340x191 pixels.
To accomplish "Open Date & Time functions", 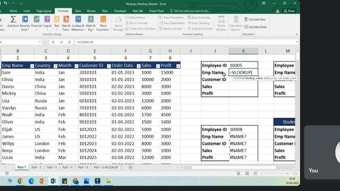I will 66,23.
